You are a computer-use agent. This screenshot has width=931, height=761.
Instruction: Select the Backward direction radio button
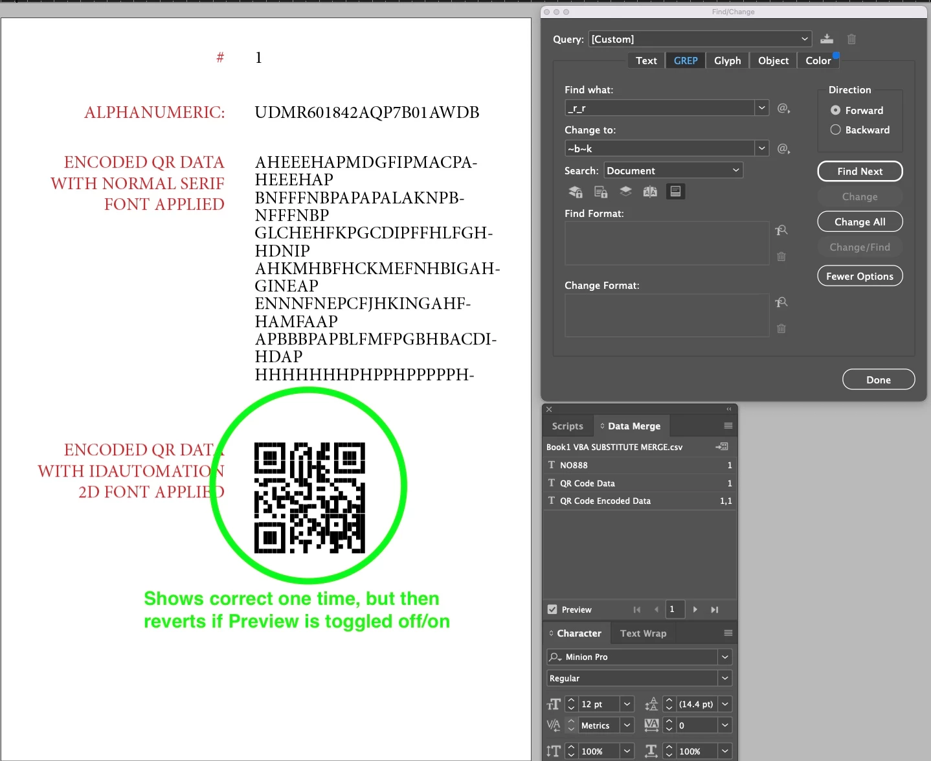point(836,130)
